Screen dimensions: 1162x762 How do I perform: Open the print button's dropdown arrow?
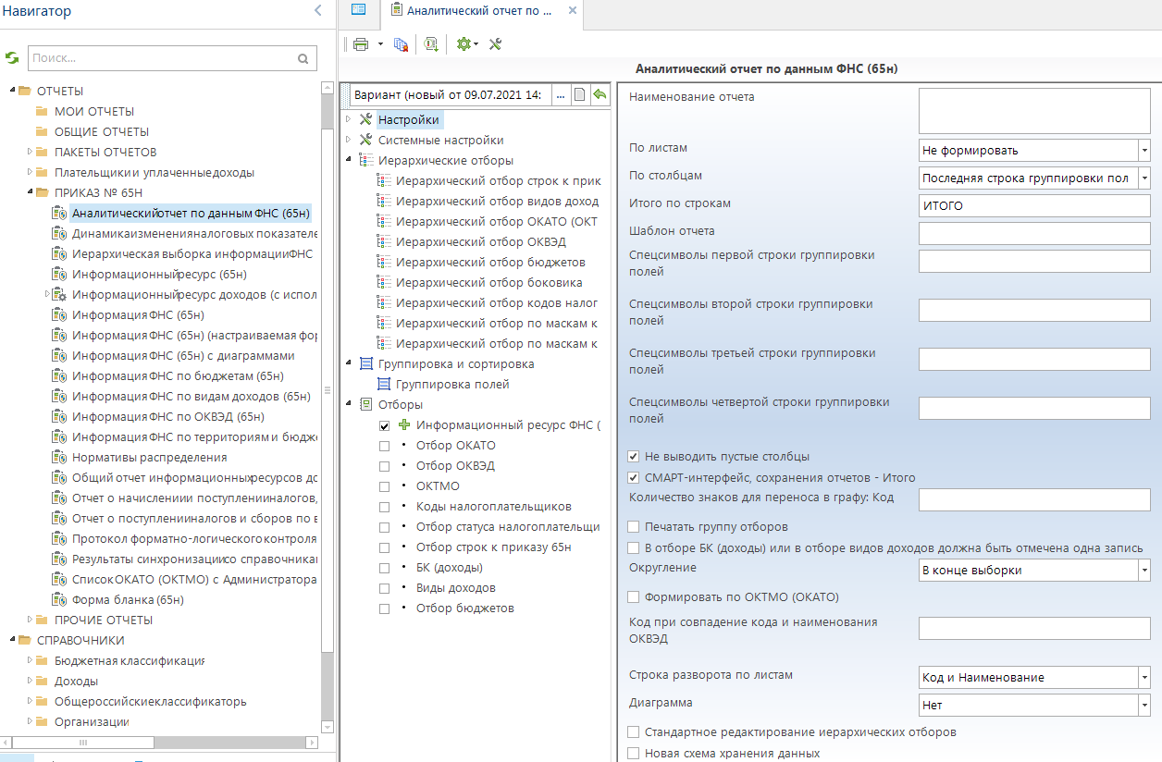click(380, 43)
